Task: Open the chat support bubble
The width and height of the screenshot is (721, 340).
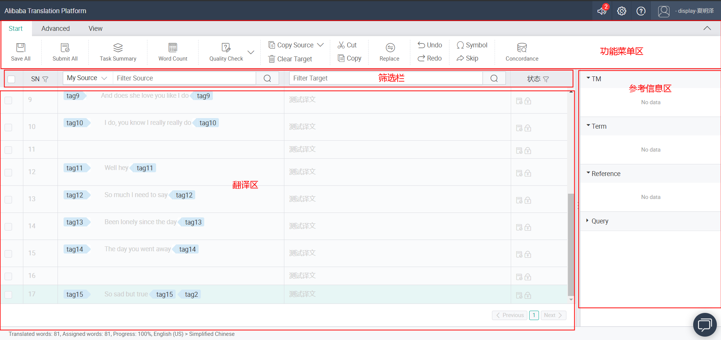Action: coord(705,325)
